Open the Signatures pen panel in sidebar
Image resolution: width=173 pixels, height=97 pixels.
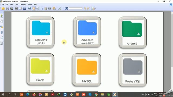(x=2, y=43)
